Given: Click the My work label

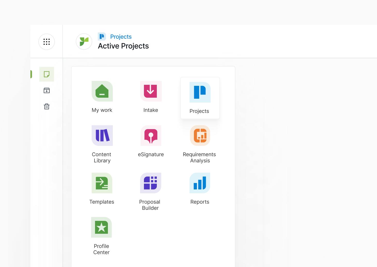Looking at the screenshot, I should (x=102, y=110).
